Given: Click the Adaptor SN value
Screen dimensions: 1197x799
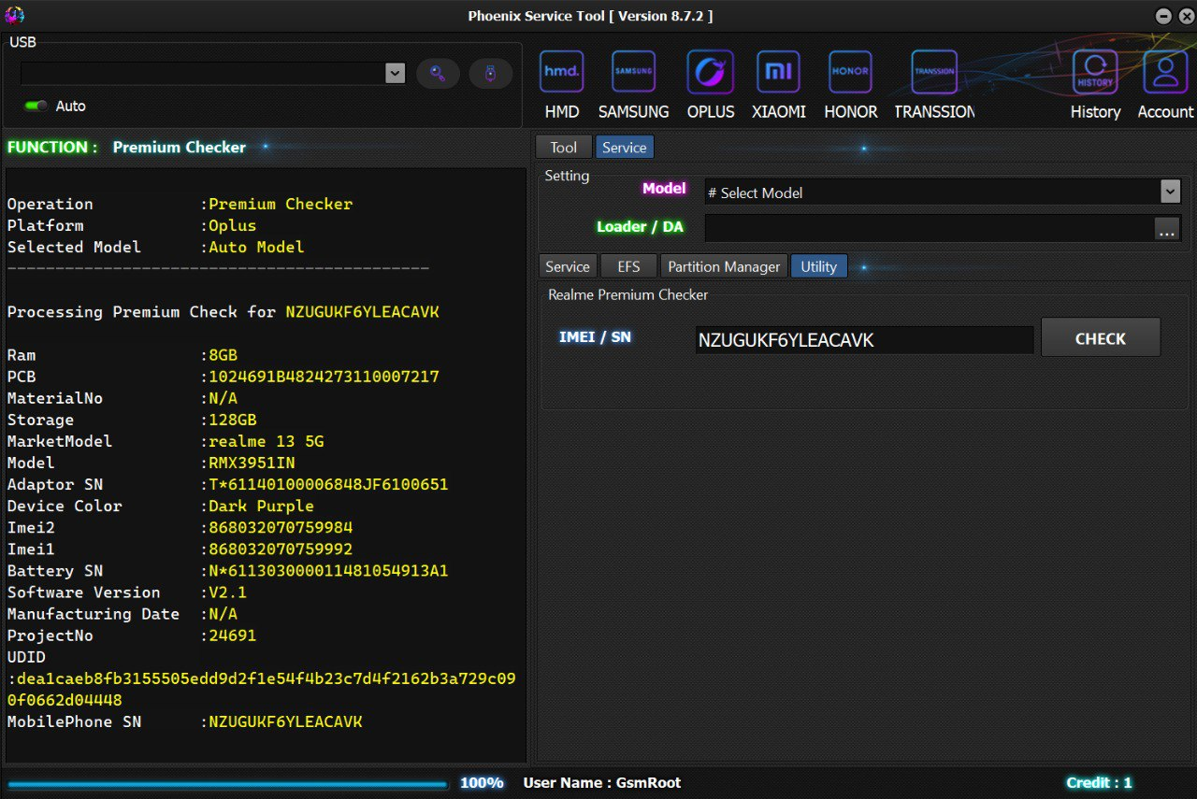Looking at the screenshot, I should click(x=328, y=485).
